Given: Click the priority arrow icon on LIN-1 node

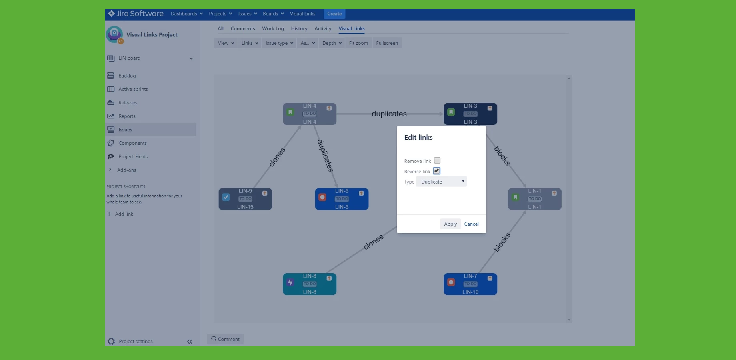Looking at the screenshot, I should (554, 193).
